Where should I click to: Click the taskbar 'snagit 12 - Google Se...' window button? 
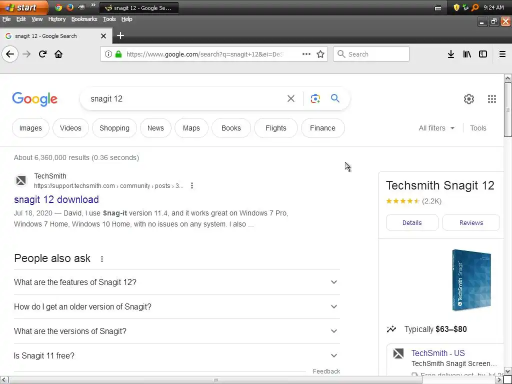[x=139, y=8]
